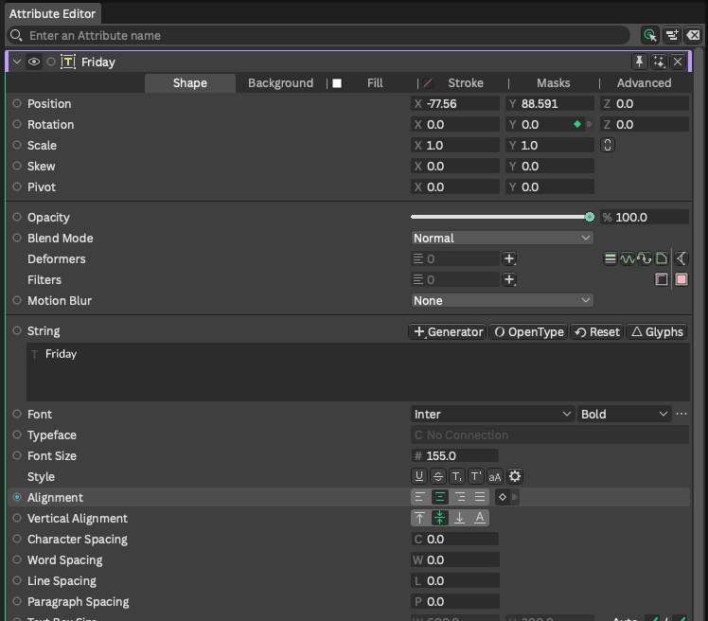Viewport: 708px width, 621px height.
Task: Open the Style gear settings
Action: (515, 476)
